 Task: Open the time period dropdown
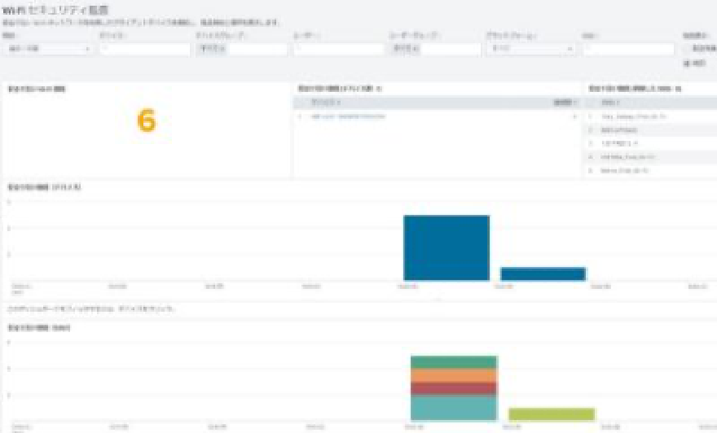tap(47, 50)
